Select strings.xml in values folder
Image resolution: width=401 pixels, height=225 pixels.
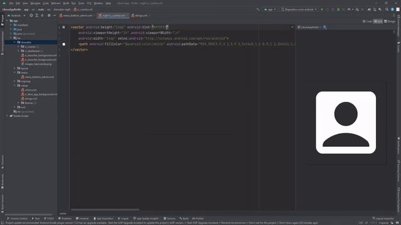tap(29, 99)
